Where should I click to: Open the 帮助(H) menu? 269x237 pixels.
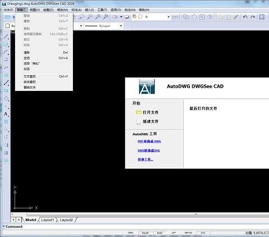(x=144, y=10)
